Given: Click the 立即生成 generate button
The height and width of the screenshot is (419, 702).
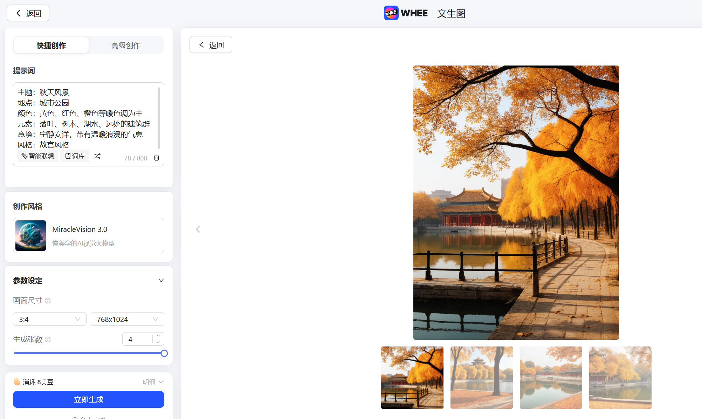Looking at the screenshot, I should [x=88, y=399].
